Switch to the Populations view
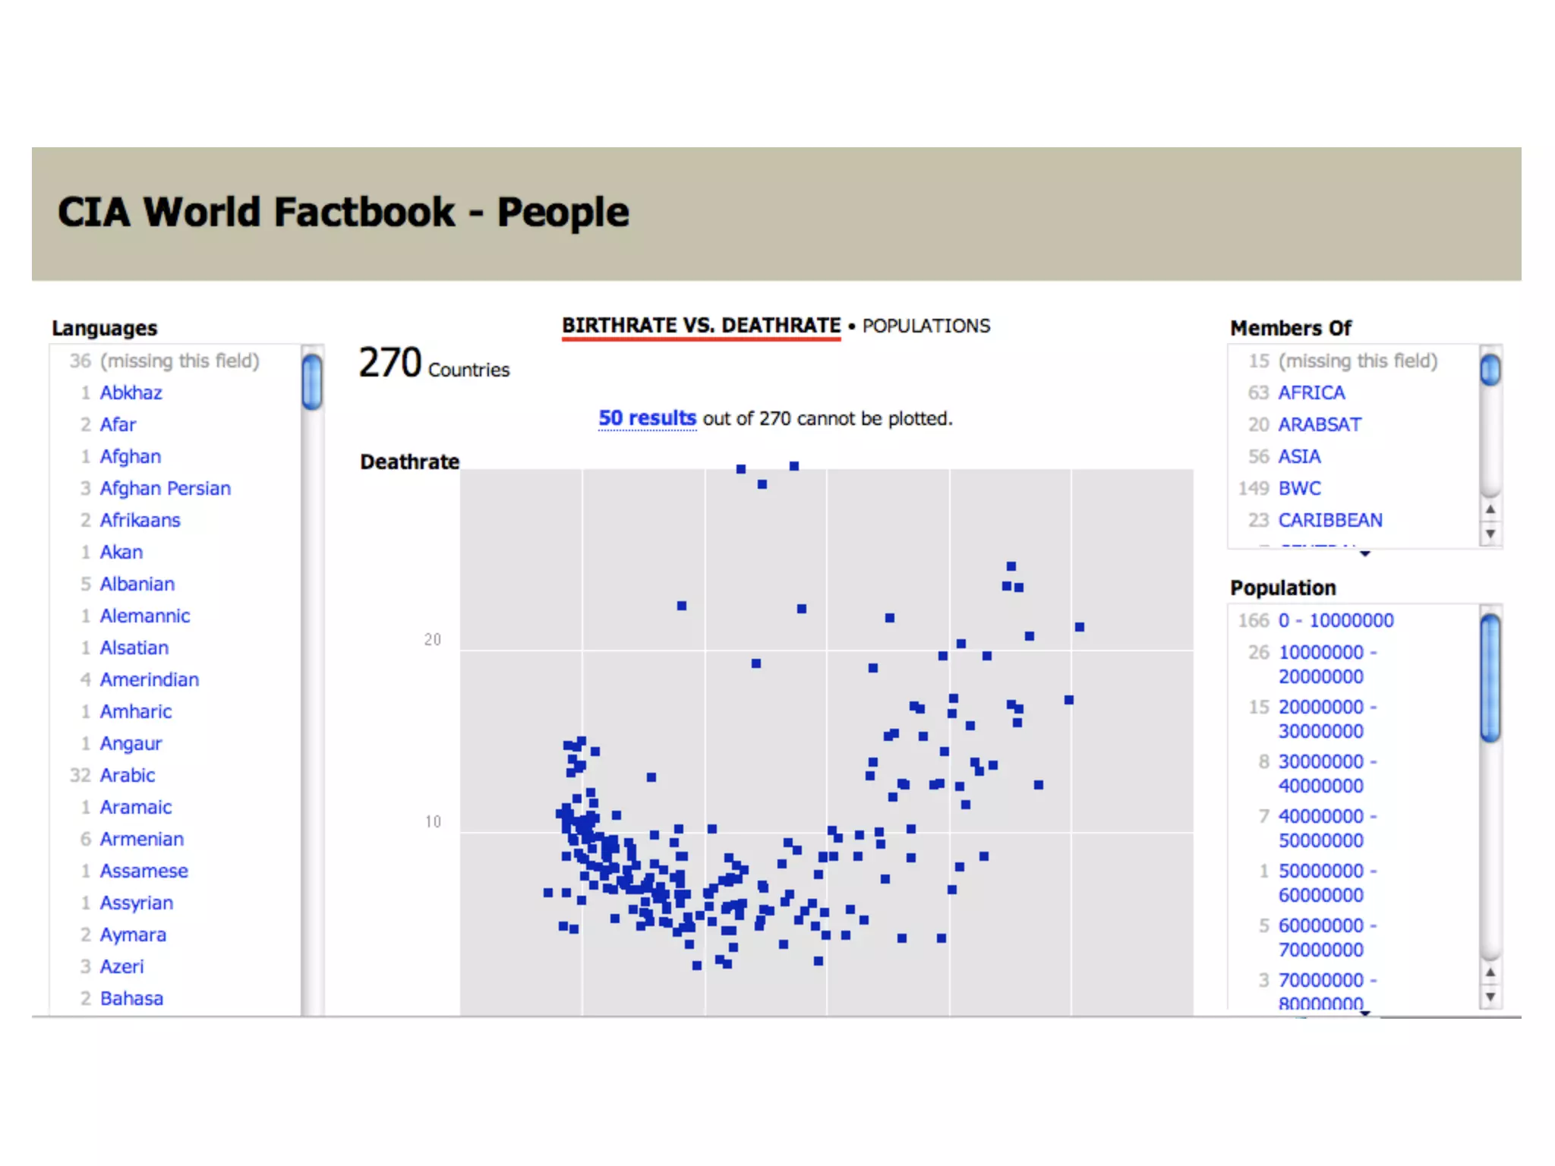Viewport: 1555px width, 1166px height. tap(926, 326)
